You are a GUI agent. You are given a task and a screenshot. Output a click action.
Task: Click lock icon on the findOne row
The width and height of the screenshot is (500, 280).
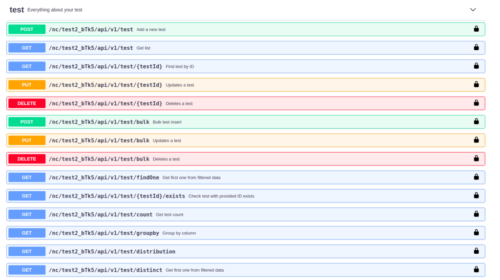pos(476,177)
